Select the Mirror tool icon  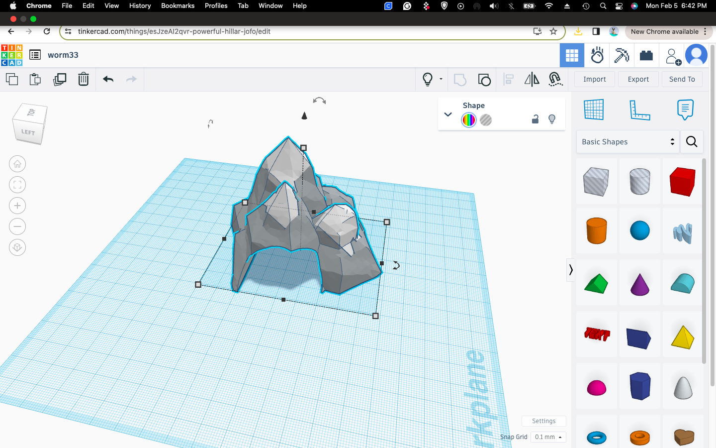pos(532,79)
